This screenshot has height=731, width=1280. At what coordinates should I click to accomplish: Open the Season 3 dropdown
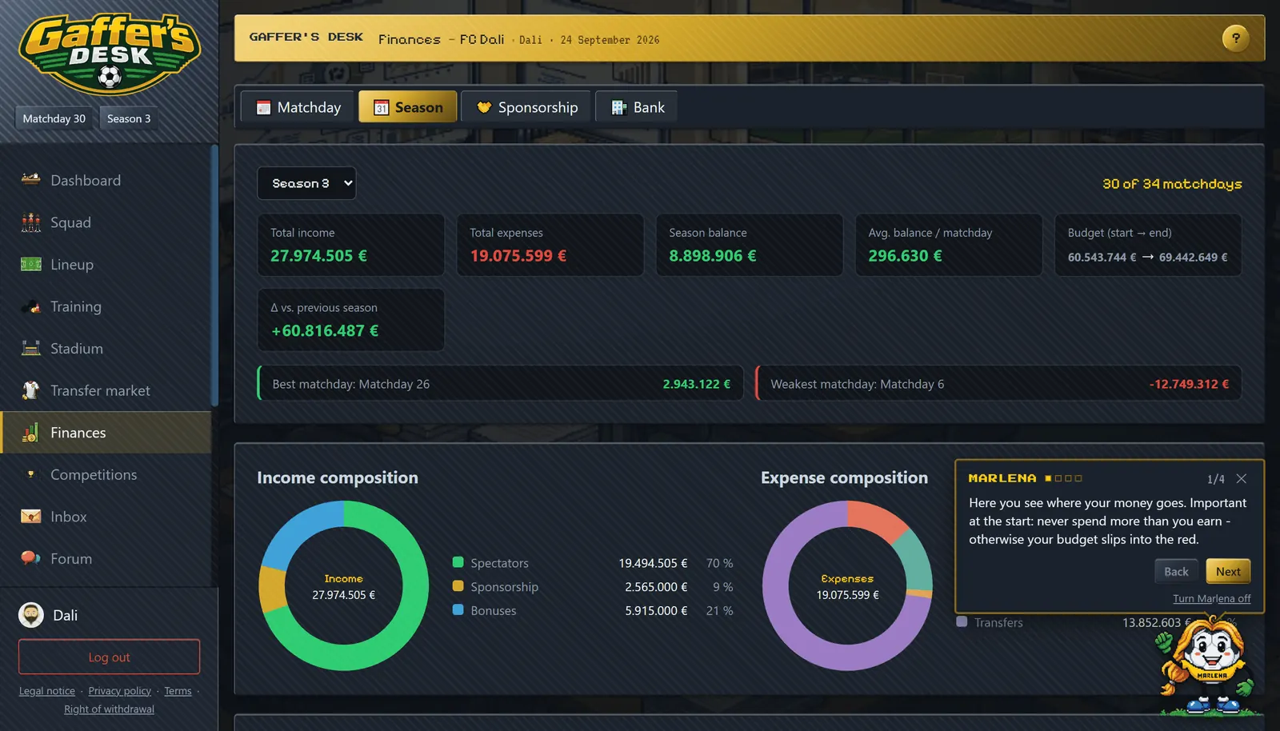306,183
